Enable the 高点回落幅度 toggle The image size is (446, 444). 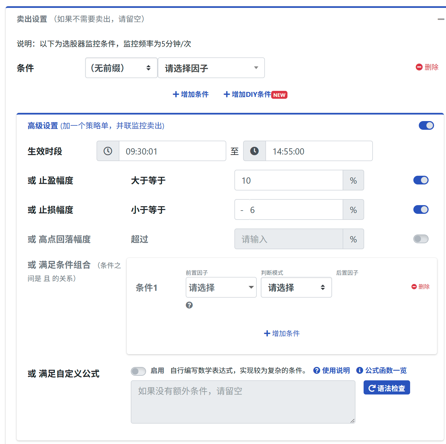pyautogui.click(x=421, y=239)
